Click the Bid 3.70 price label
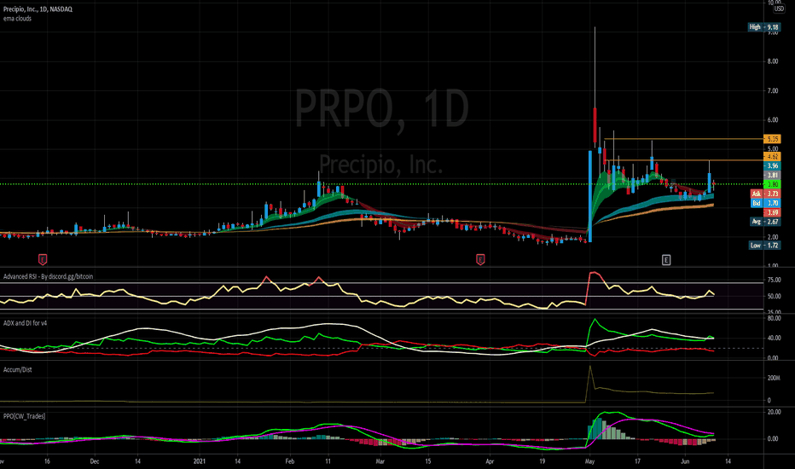The width and height of the screenshot is (795, 469). [x=765, y=203]
